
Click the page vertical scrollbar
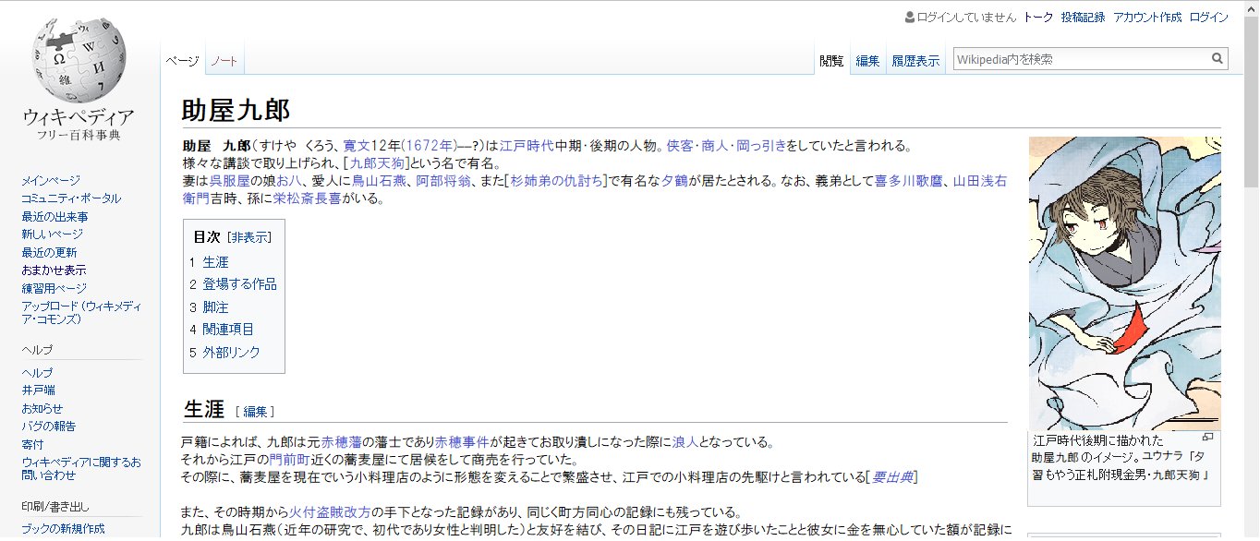click(x=1251, y=270)
